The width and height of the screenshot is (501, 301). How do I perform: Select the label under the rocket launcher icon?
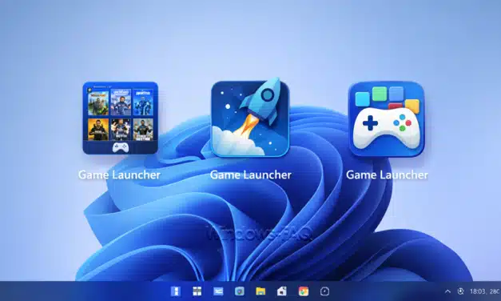point(251,175)
